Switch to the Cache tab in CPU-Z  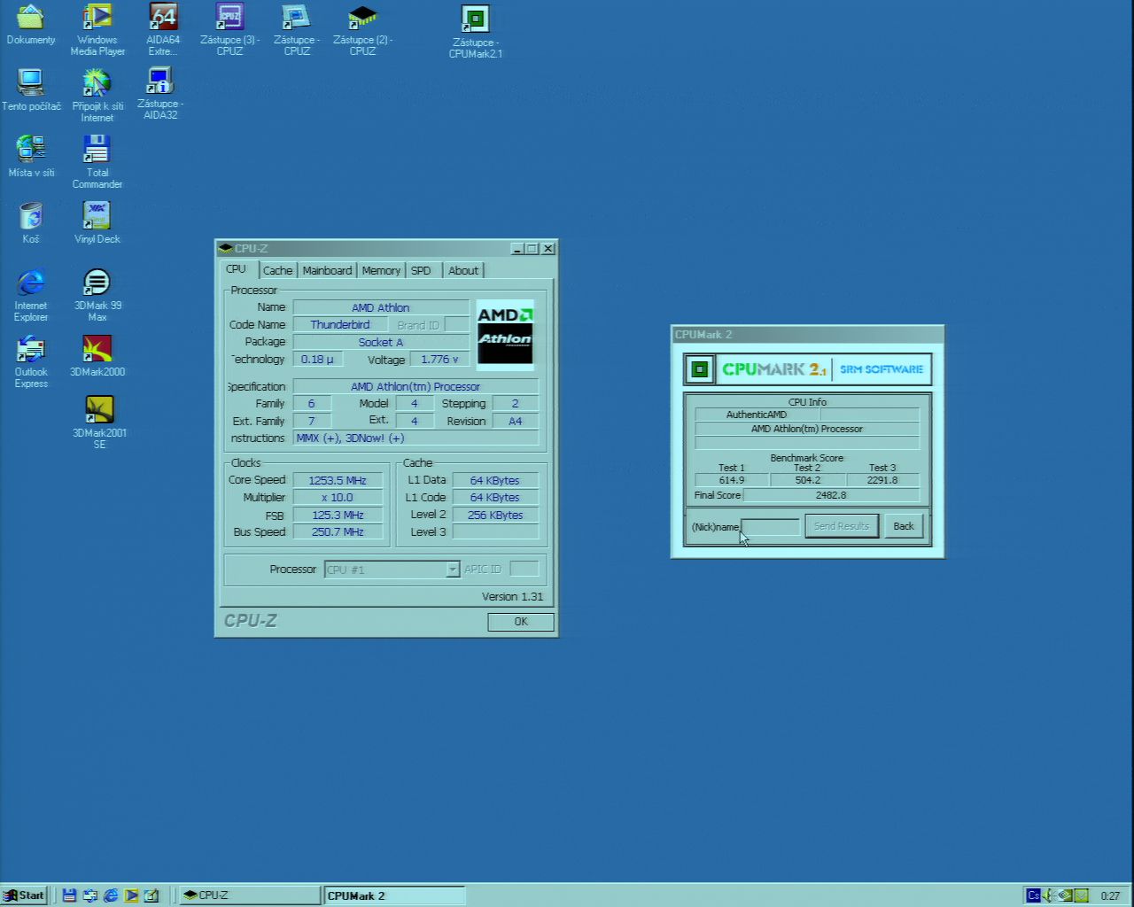tap(277, 271)
